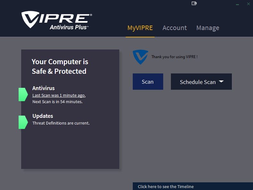Click 'Threat Definitions are current.' text
The image size is (253, 190).
pos(61,123)
